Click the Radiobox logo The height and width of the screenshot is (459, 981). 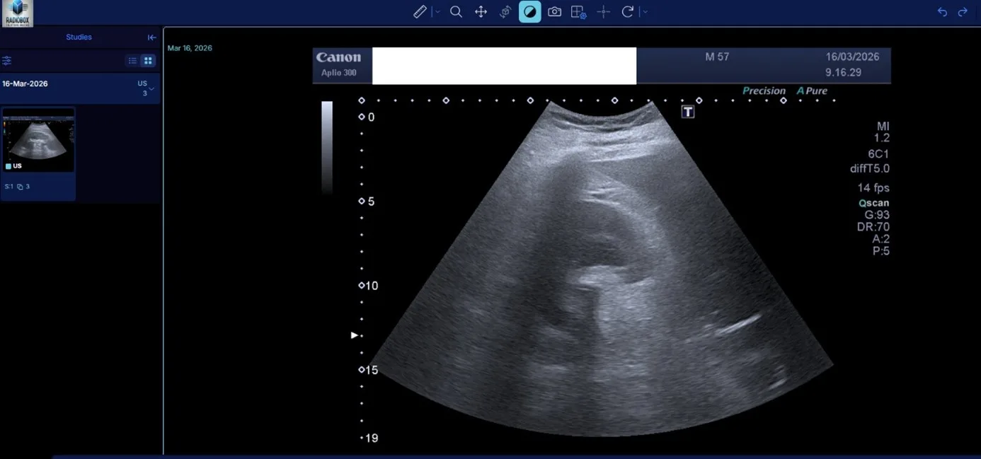(x=16, y=13)
